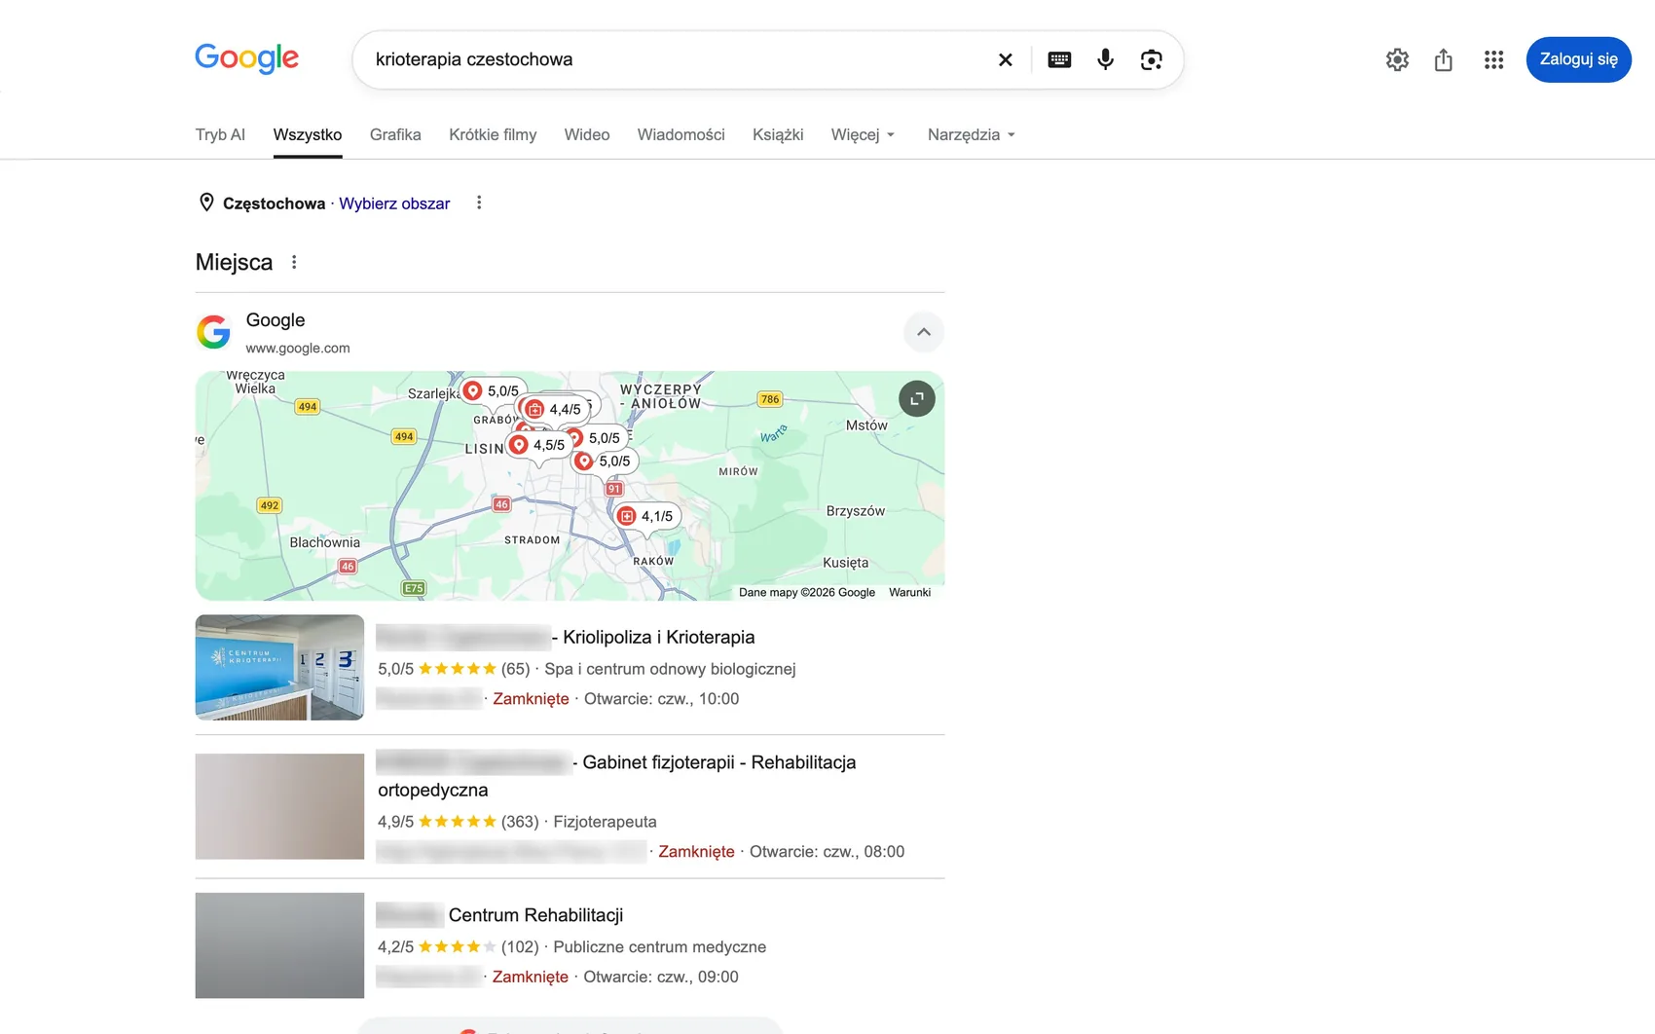Click the Wybierz obszar link

coord(394,203)
